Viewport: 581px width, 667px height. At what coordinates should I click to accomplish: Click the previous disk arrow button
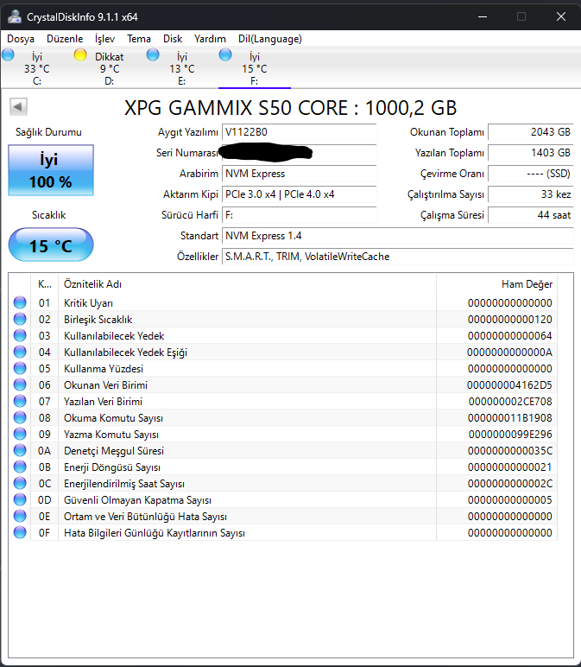click(x=18, y=106)
